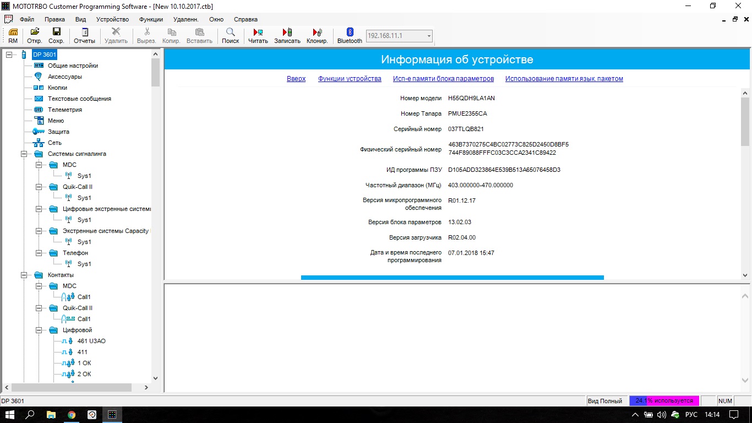Click the Поиск search toolbar icon

pos(231,36)
